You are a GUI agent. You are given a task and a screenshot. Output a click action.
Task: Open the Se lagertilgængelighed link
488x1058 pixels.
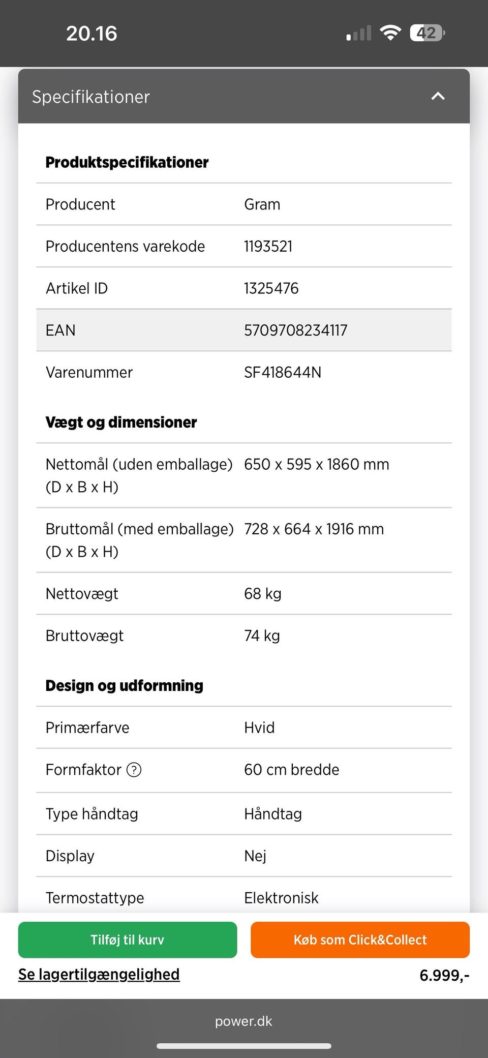[99, 974]
